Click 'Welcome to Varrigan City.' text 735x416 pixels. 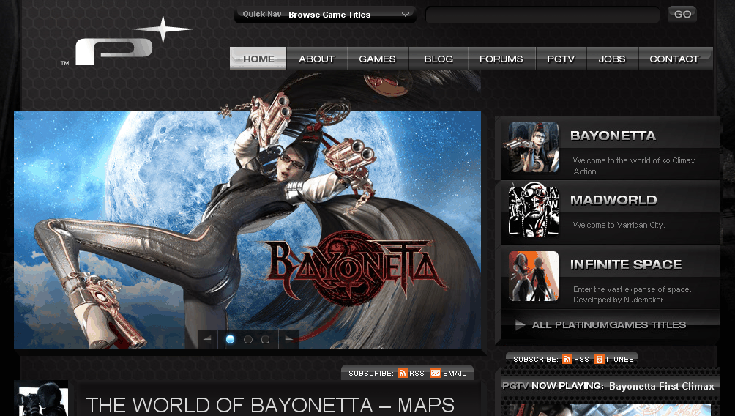(619, 225)
